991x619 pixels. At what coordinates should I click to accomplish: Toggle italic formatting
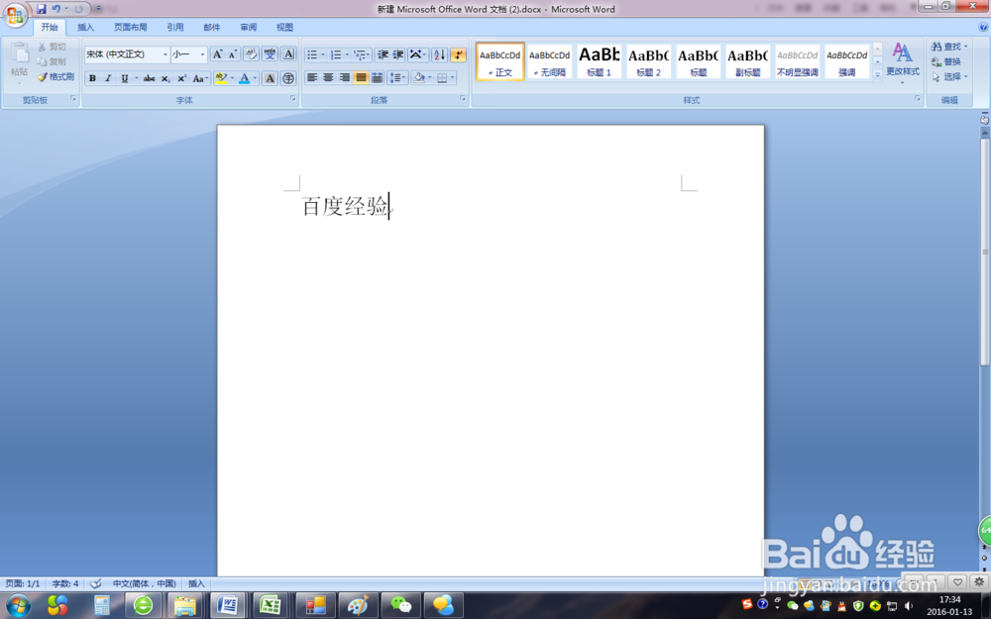tap(108, 78)
